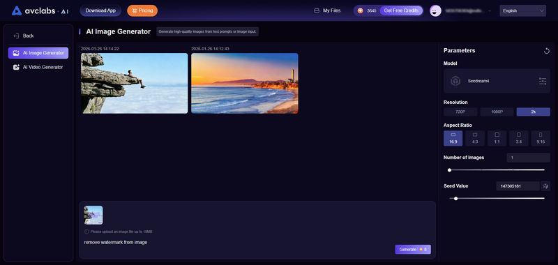
Task: Click the shopping cart icon on Pricing
Action: 134,10
